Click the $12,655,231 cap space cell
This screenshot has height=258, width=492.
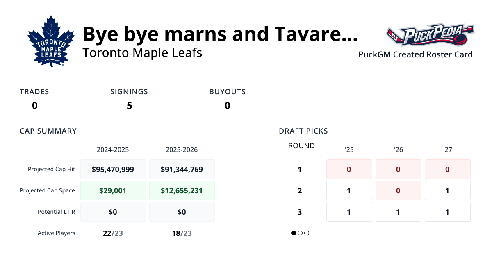(182, 190)
